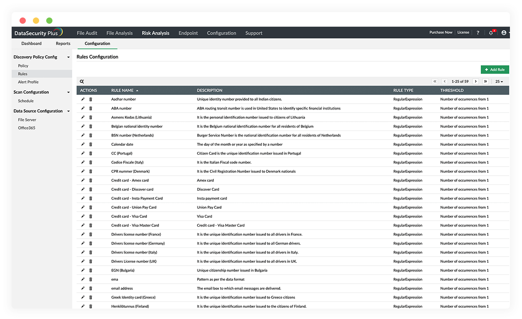The image size is (522, 319).
Task: Delete the ABA number rule via trash icon
Action: 91,108
